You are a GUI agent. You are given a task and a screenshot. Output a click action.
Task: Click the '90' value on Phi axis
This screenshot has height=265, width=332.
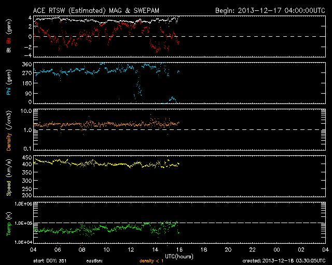pyautogui.click(x=29, y=93)
